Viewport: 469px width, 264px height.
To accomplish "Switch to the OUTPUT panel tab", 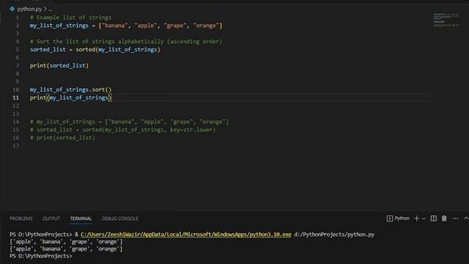I will point(51,219).
